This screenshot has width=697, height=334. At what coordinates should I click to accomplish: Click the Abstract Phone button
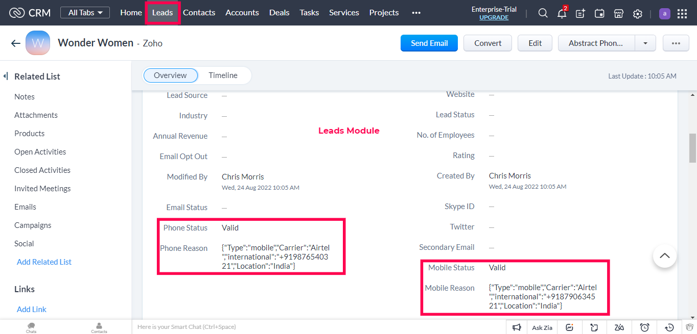(596, 43)
